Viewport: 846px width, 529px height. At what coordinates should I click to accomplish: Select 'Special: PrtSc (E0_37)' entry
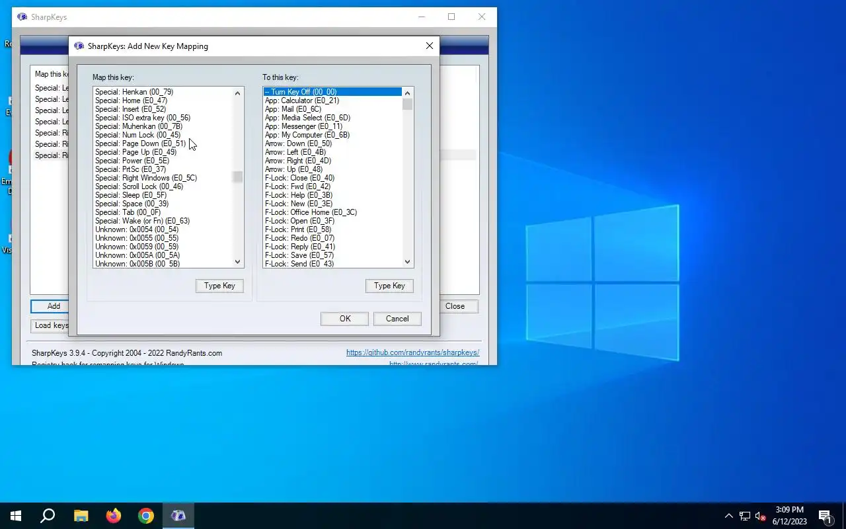pyautogui.click(x=163, y=169)
